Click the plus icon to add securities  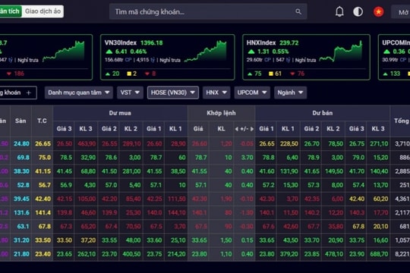pos(29,93)
